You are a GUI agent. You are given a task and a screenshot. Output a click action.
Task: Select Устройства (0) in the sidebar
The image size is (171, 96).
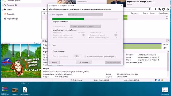[x=12, y=19]
